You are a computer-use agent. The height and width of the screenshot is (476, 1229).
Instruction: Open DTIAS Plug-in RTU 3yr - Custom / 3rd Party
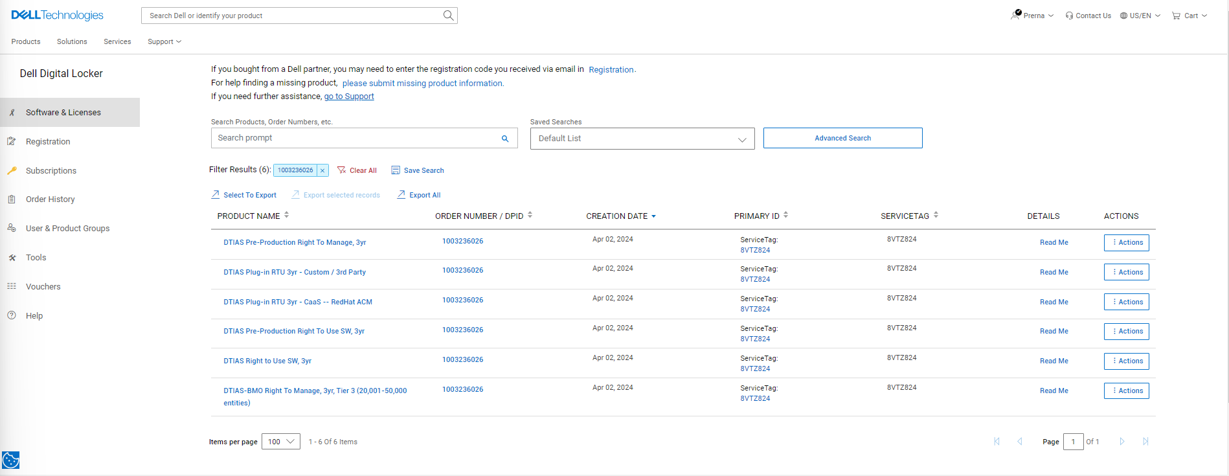coord(295,272)
